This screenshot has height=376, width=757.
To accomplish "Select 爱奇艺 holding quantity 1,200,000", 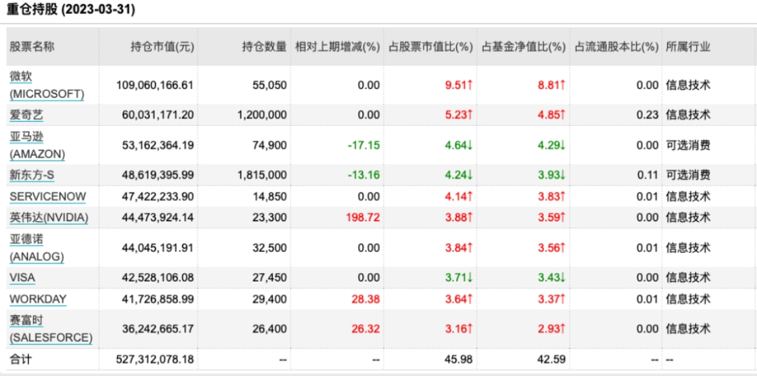I will (262, 116).
